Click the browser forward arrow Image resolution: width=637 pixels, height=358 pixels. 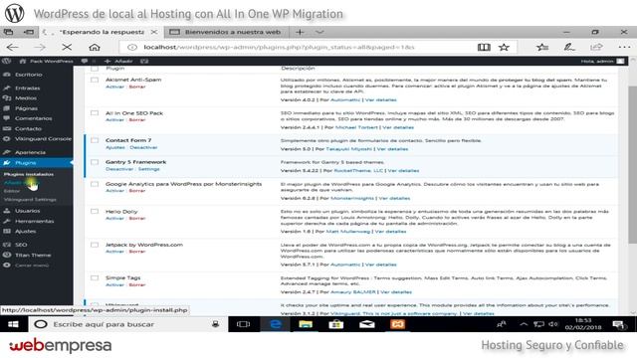click(x=40, y=48)
